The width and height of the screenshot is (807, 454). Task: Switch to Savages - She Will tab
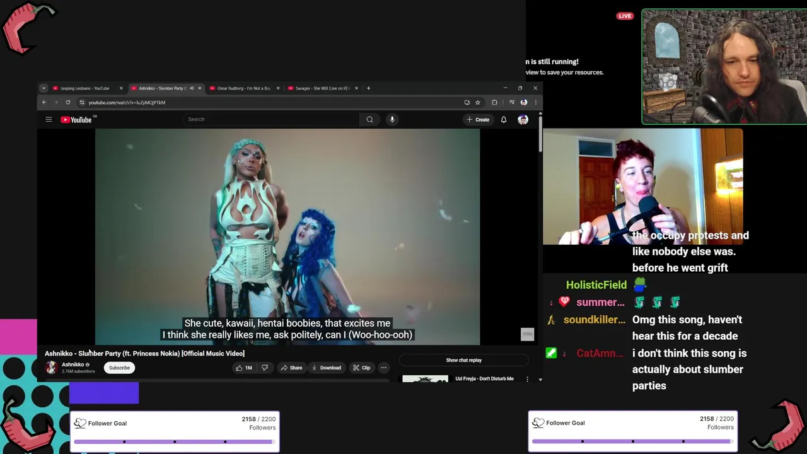(322, 88)
